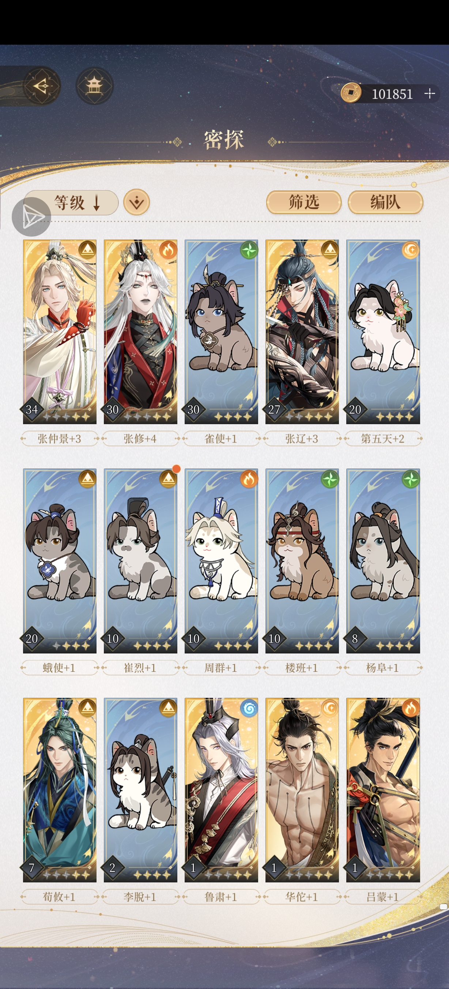Open 崔烈 card with red notification dot
The width and height of the screenshot is (449, 989).
pyautogui.click(x=140, y=560)
